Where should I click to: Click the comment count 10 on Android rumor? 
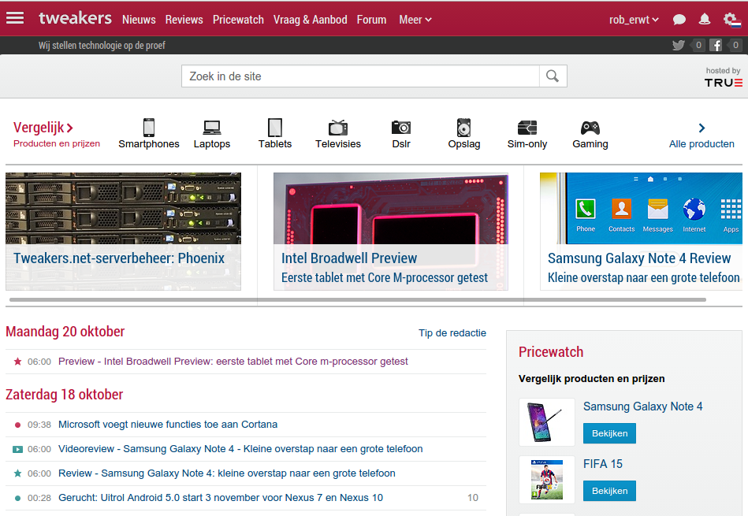tap(472, 498)
